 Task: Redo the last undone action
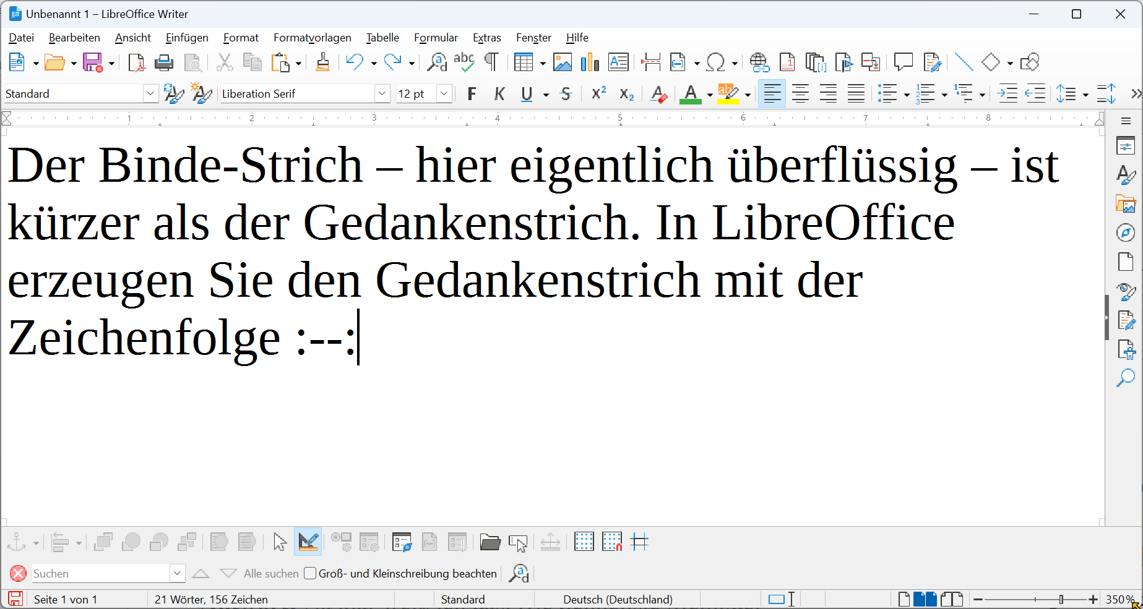click(392, 62)
